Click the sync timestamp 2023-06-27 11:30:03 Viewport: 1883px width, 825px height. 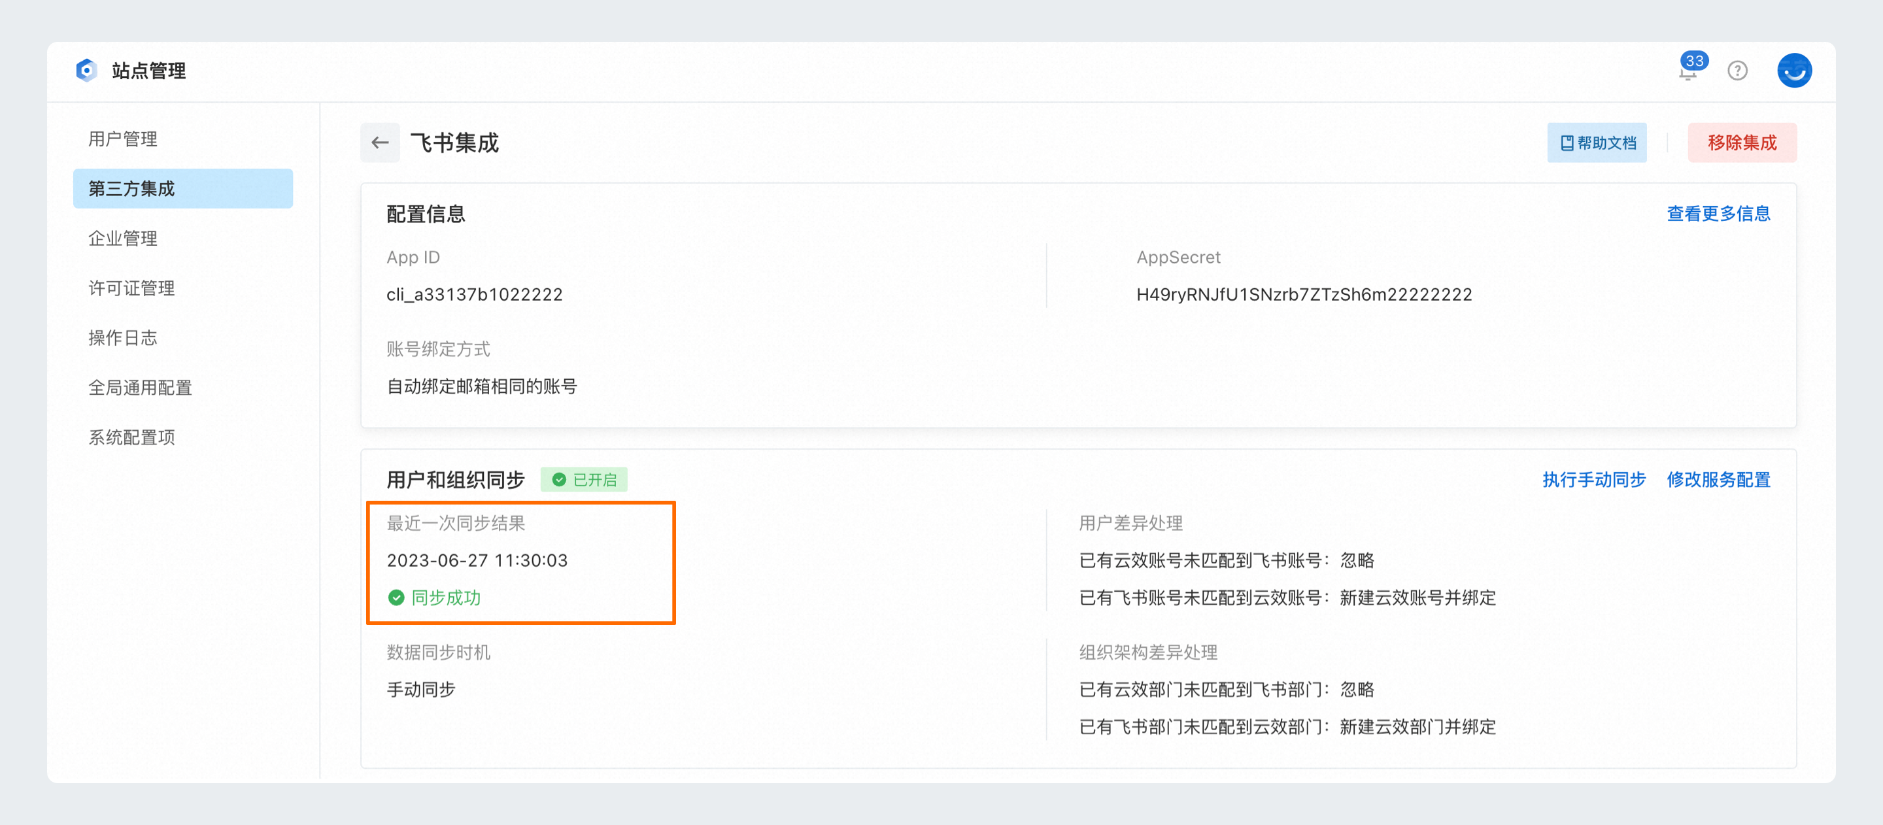tap(477, 560)
